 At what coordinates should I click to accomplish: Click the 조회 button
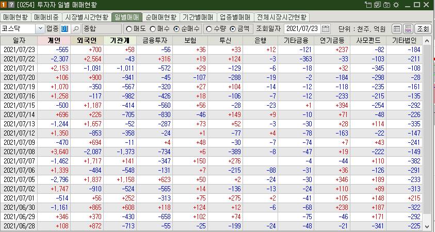(x=423, y=29)
